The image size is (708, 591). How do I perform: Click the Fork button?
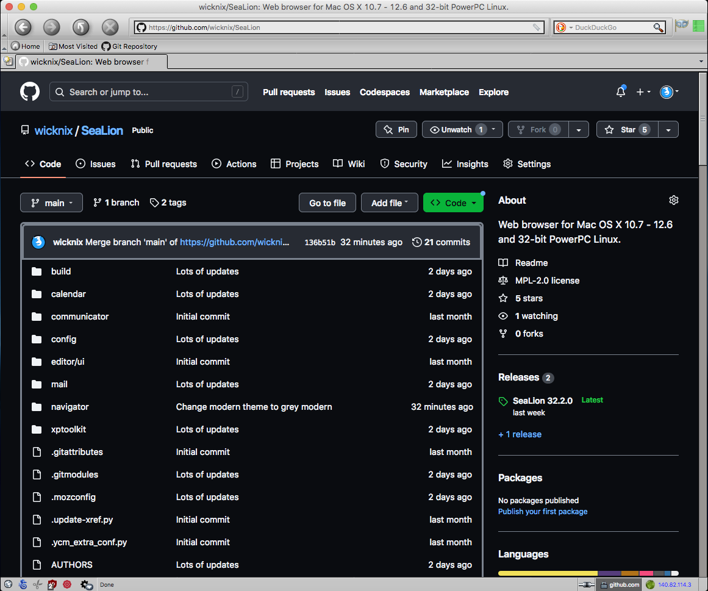538,129
